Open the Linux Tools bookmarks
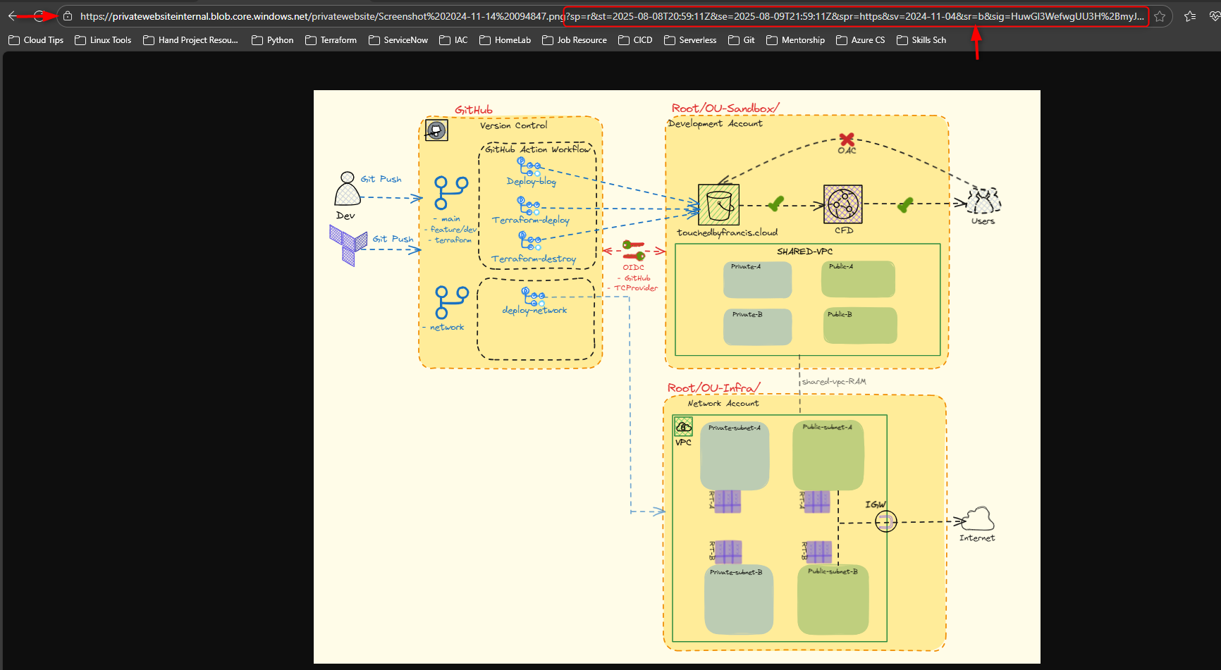The width and height of the screenshot is (1221, 670). [x=103, y=40]
